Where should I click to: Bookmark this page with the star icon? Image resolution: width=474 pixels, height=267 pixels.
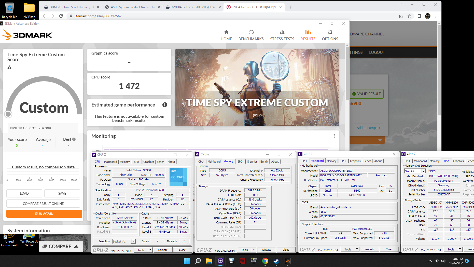click(409, 16)
